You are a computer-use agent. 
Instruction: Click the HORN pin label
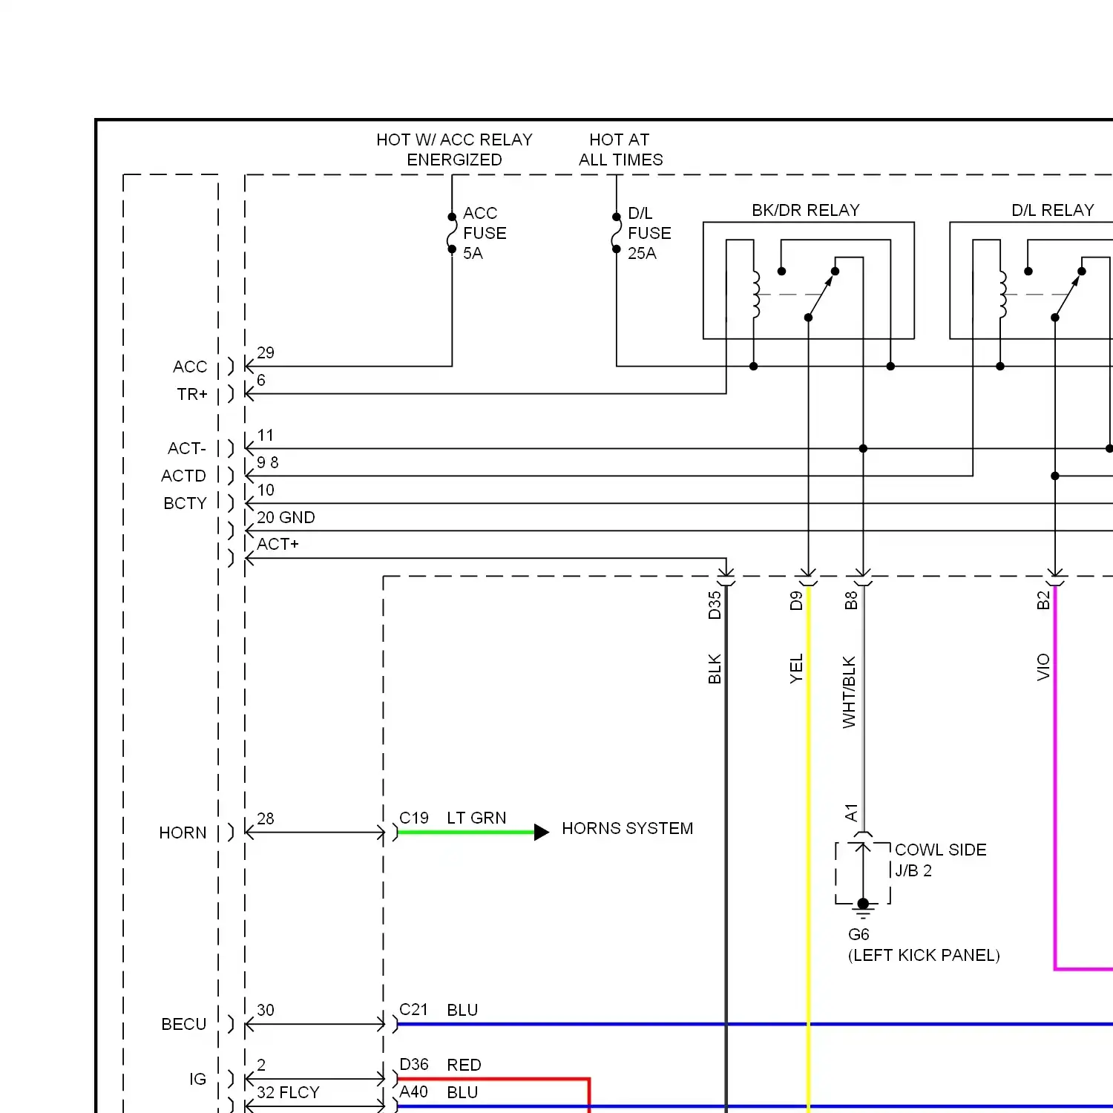183,833
